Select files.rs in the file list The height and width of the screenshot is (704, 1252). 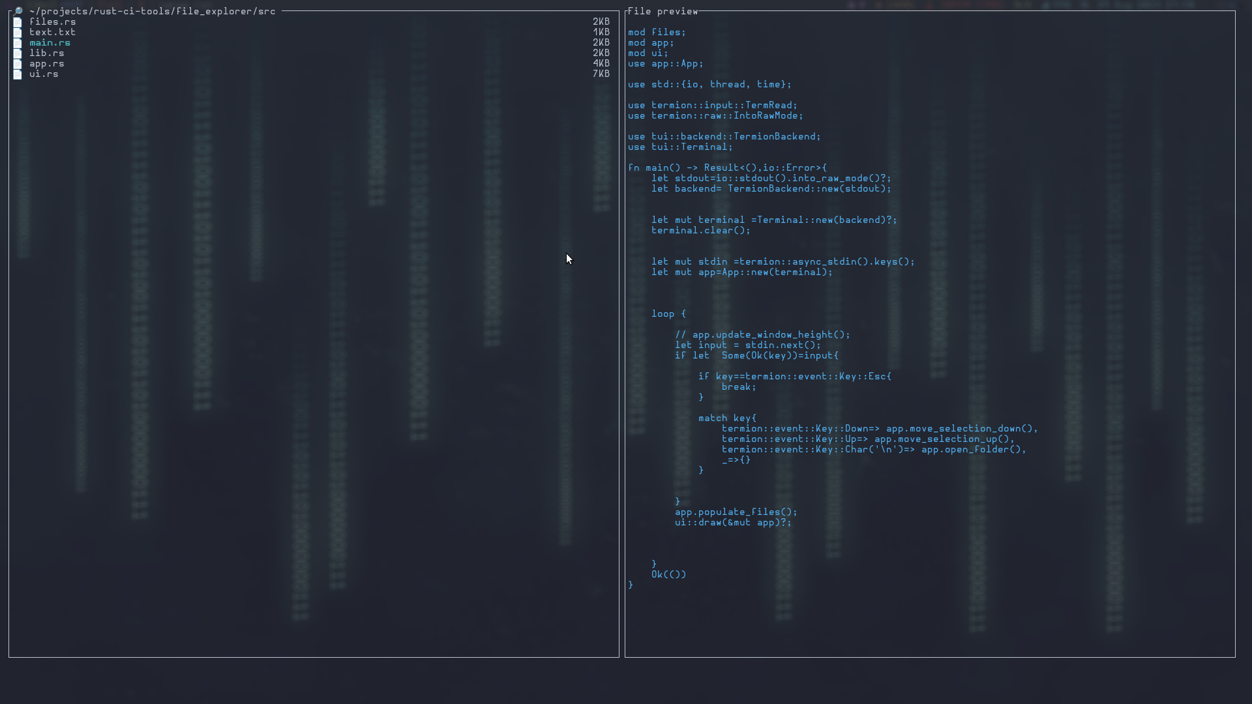point(52,22)
